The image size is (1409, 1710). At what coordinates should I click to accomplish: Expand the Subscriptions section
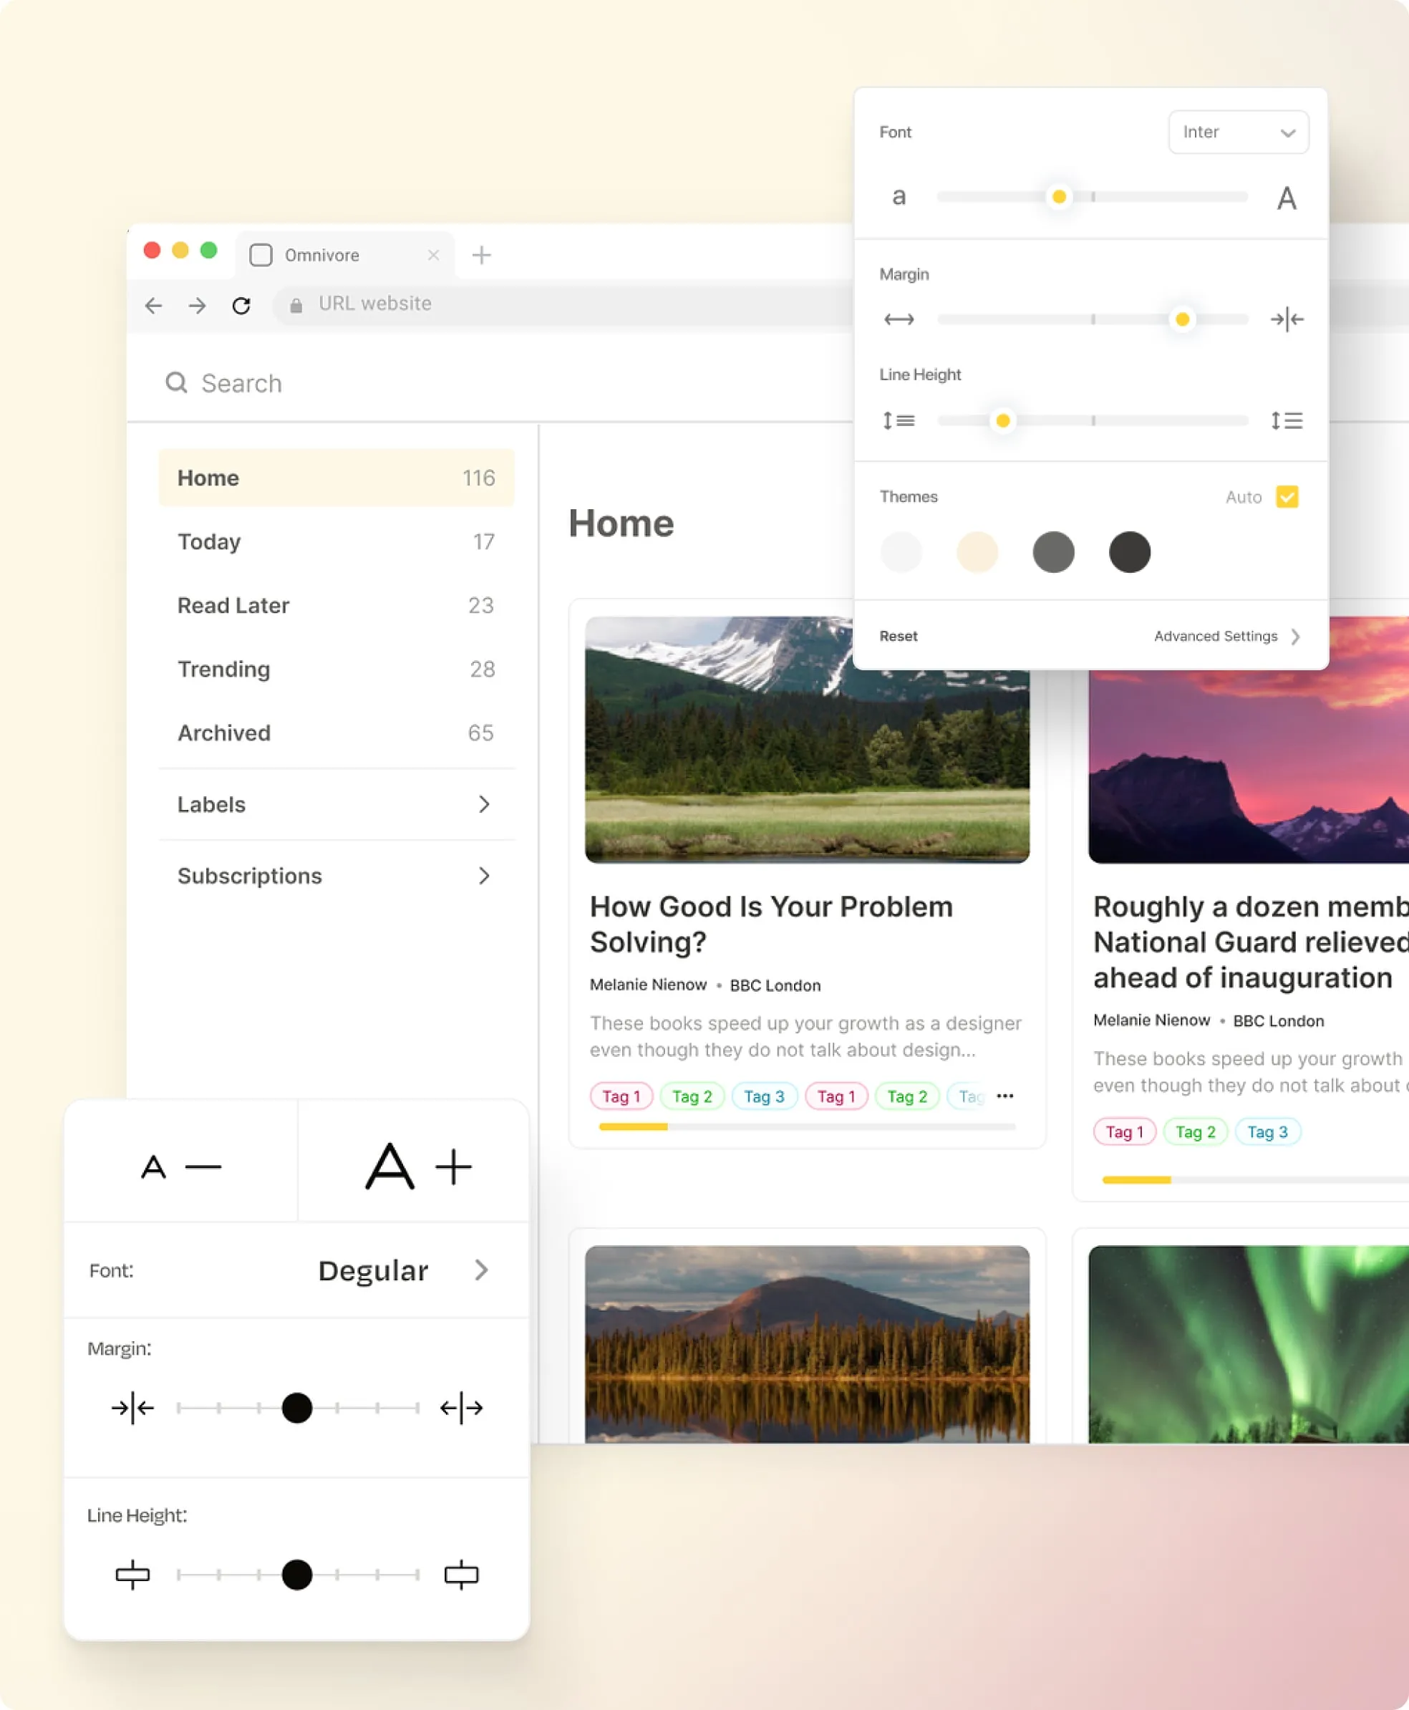pos(336,876)
